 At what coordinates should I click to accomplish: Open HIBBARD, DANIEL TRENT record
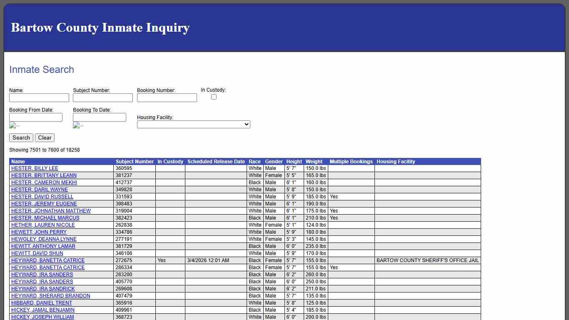click(42, 303)
